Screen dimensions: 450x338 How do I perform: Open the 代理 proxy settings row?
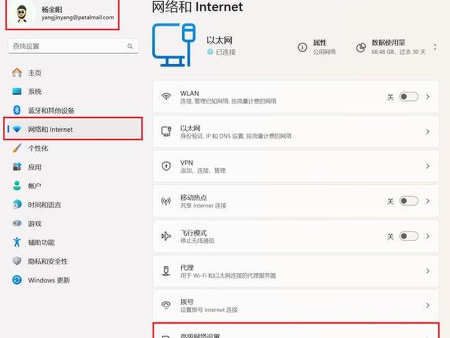coord(296,271)
